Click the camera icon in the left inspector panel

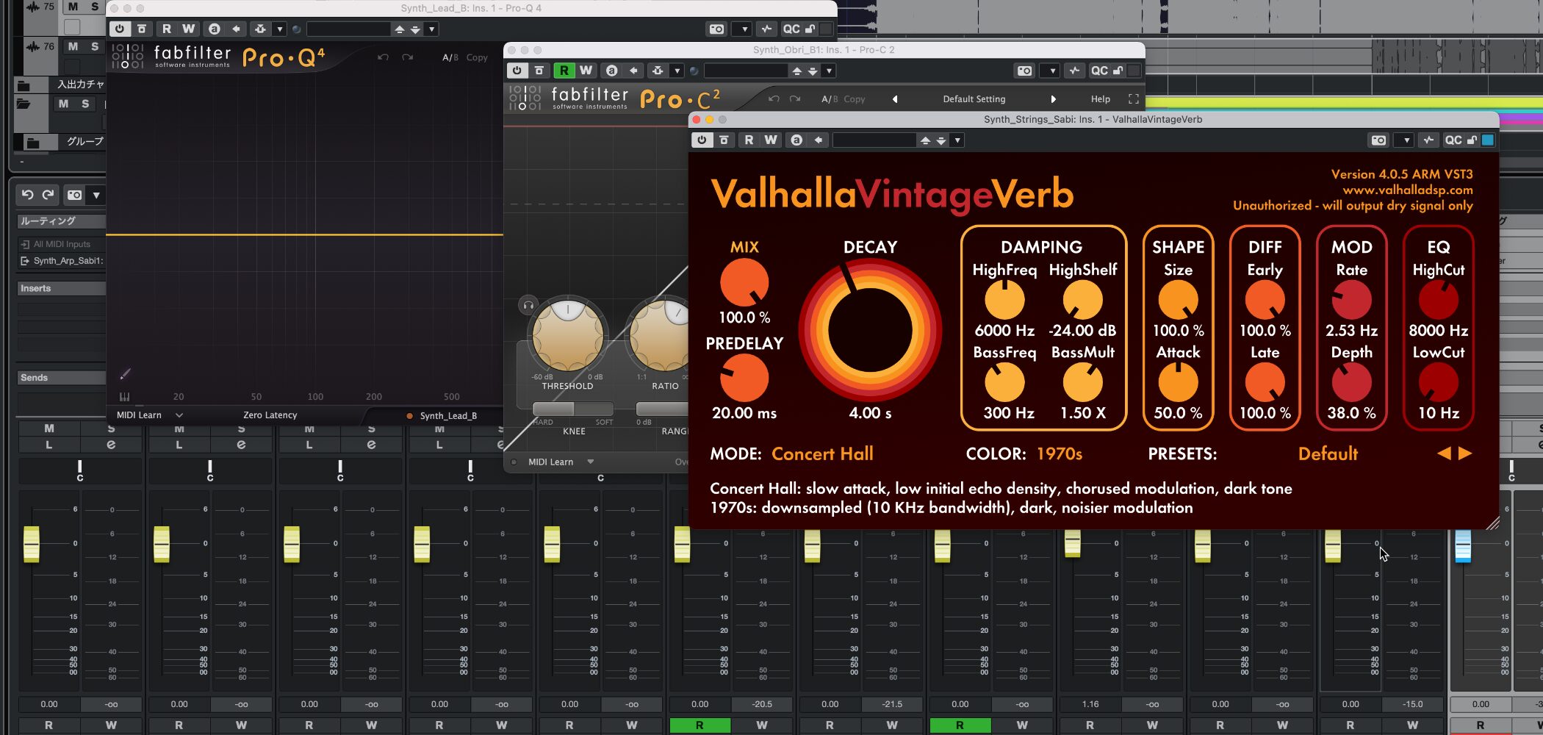click(x=75, y=195)
